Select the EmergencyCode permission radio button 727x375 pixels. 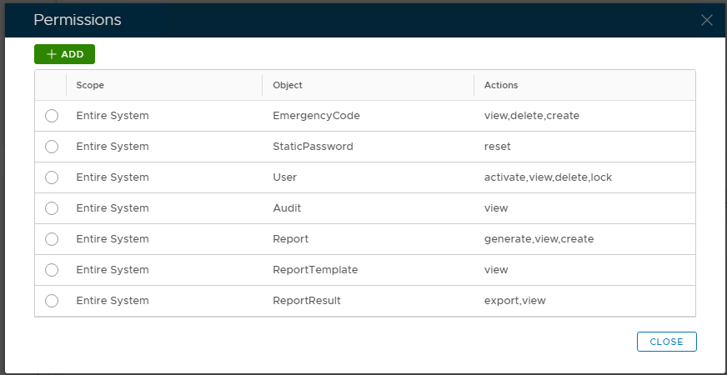tap(52, 116)
